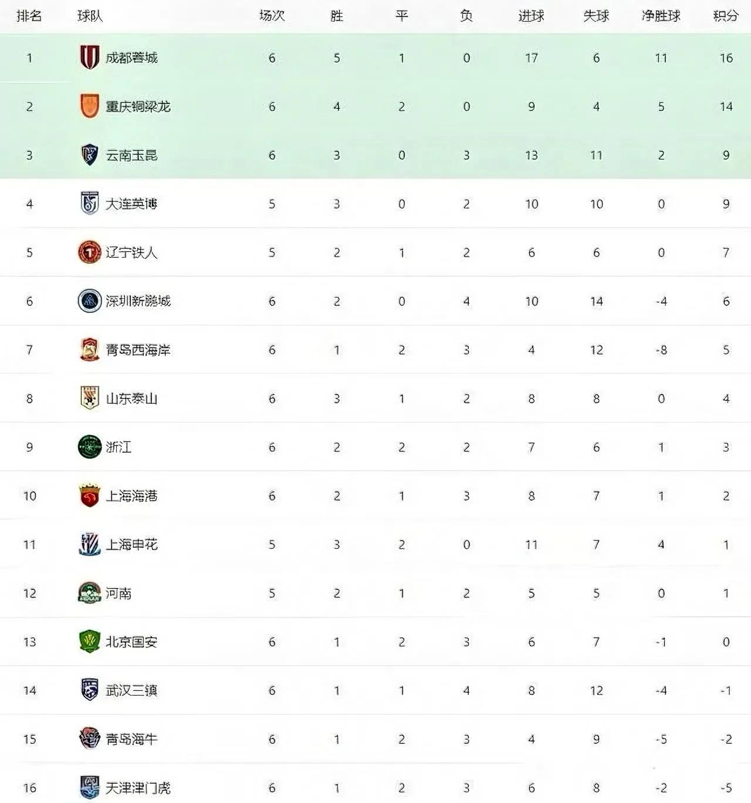Click the 上海申花 blue logo
This screenshot has width=751, height=803.
click(x=89, y=545)
